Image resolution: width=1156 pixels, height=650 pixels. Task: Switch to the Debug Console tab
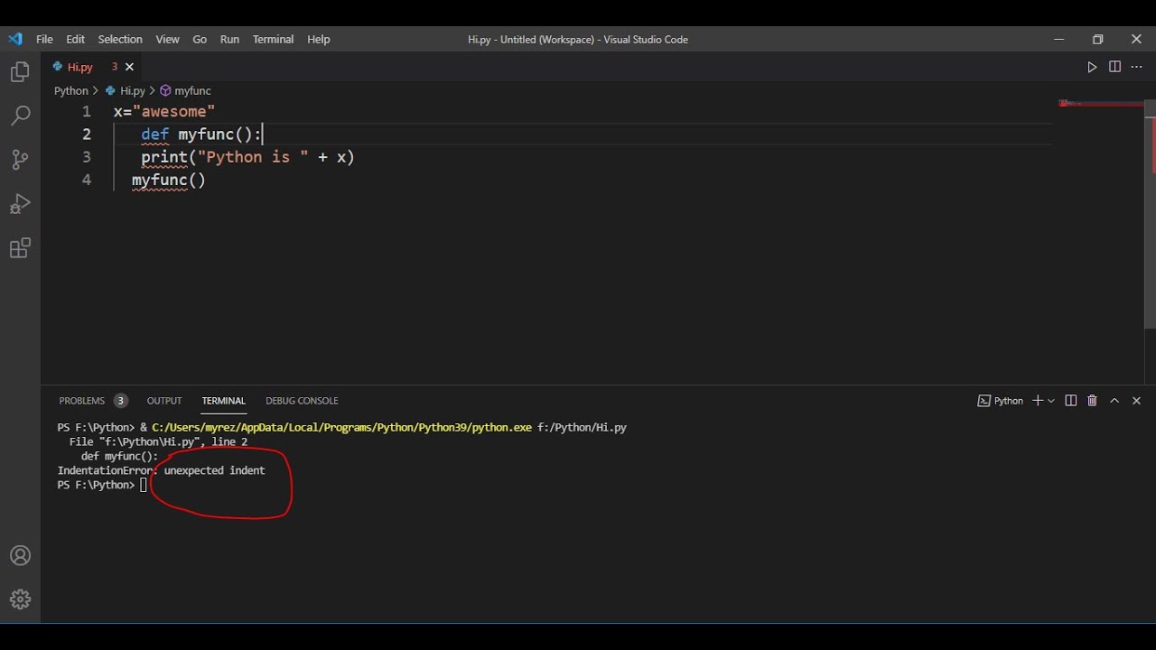[302, 401]
